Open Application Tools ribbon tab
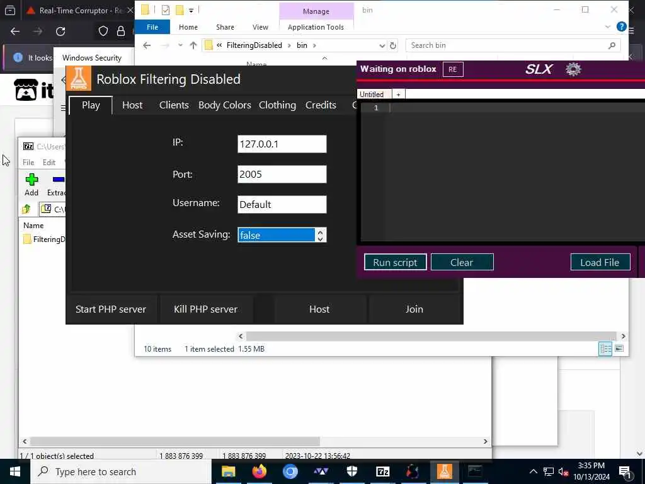 [316, 27]
